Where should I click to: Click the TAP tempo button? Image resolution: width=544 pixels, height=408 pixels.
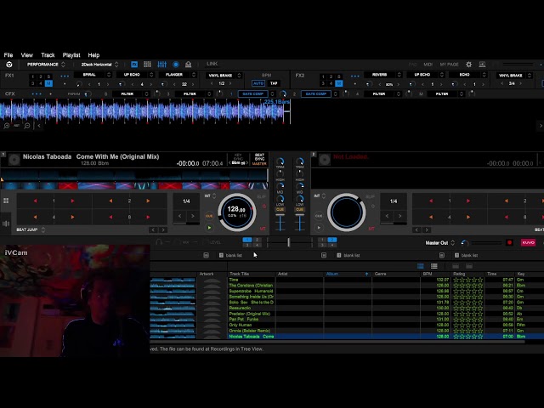(x=274, y=83)
